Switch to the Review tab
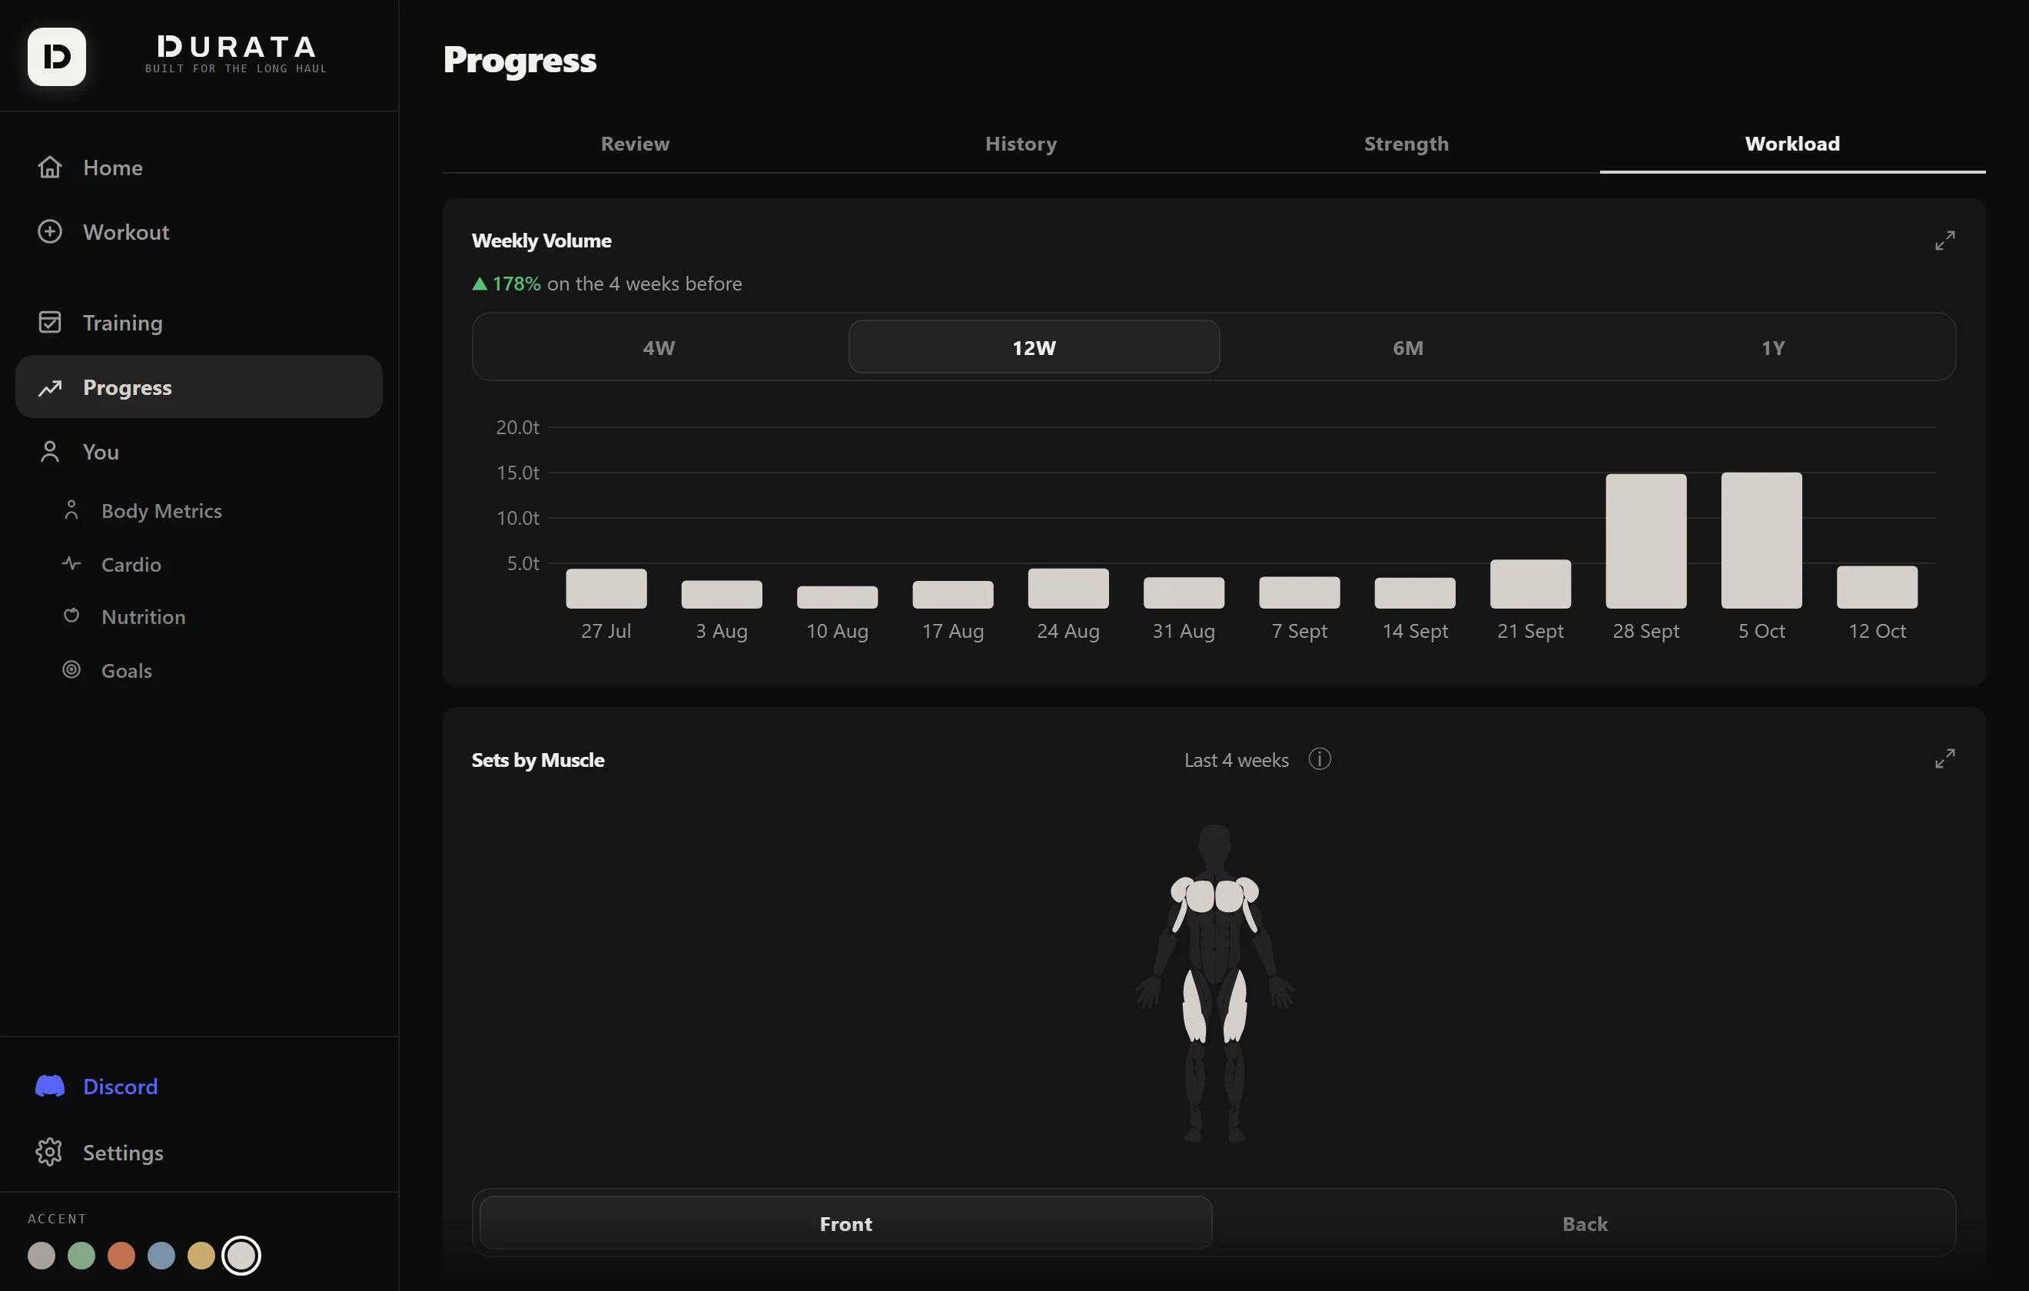 (636, 144)
